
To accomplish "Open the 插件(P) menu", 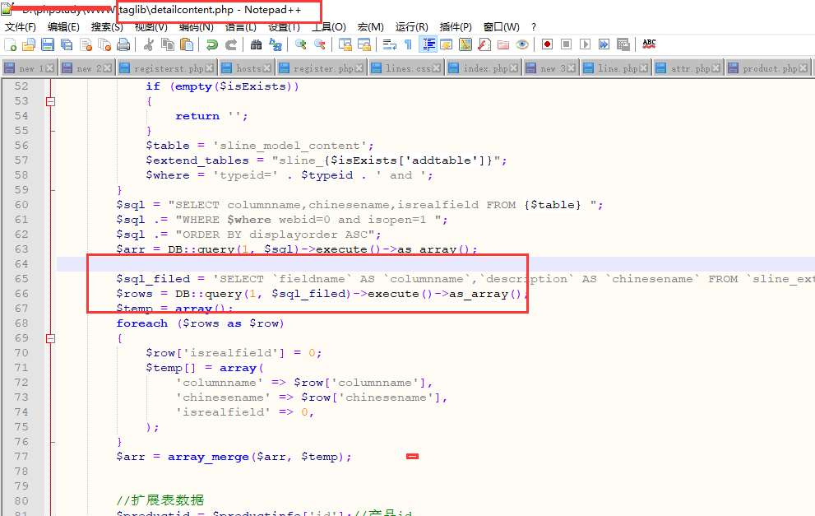I will [456, 27].
